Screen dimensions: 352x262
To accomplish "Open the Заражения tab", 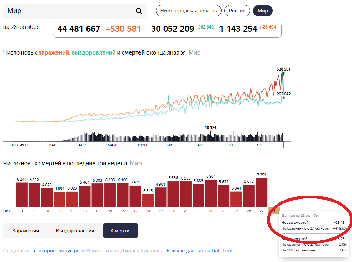I will (x=25, y=231).
